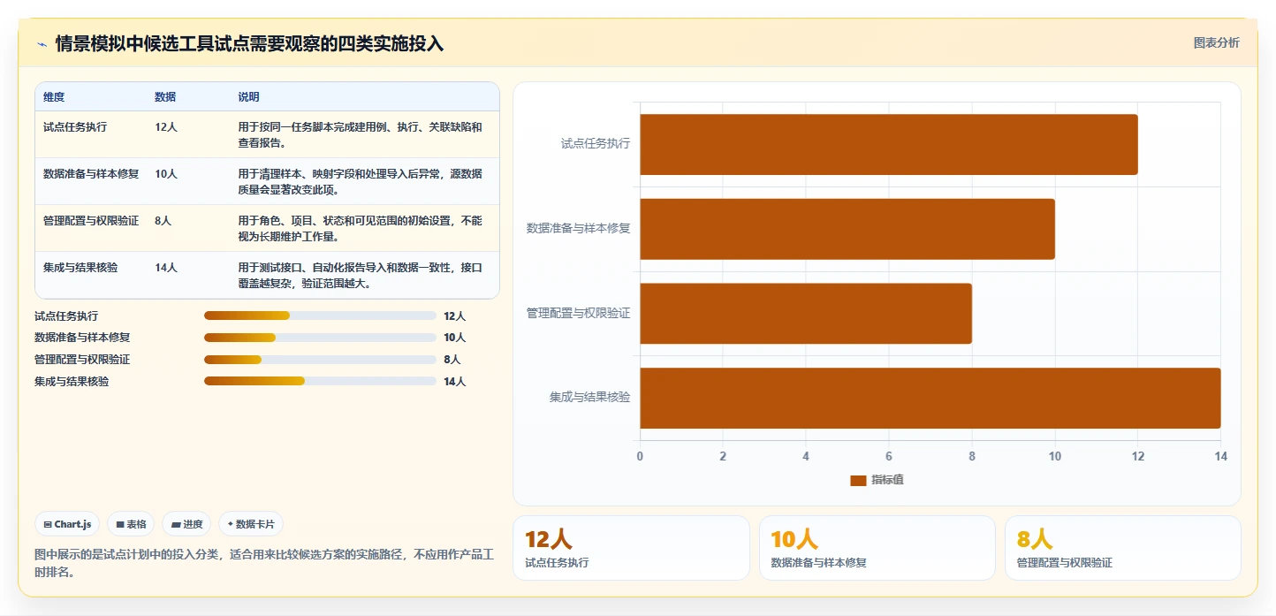This screenshot has height=616, width=1276.
Task: Click description starting 用于测试接口
Action: tap(361, 275)
